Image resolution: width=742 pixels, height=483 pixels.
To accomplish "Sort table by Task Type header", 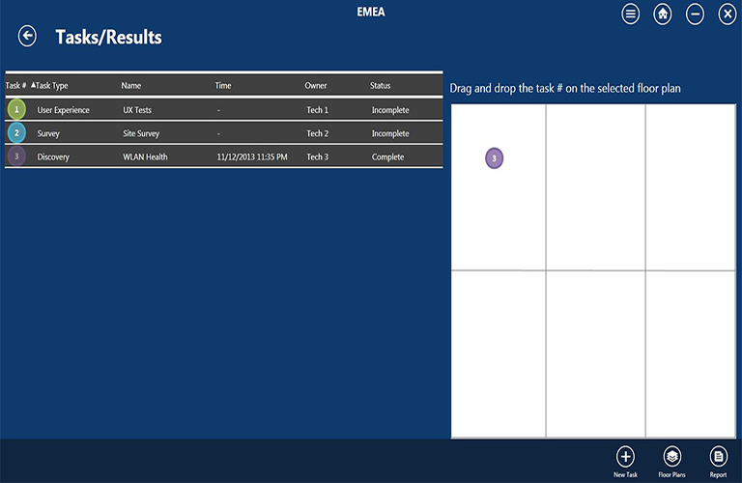I will tap(52, 86).
